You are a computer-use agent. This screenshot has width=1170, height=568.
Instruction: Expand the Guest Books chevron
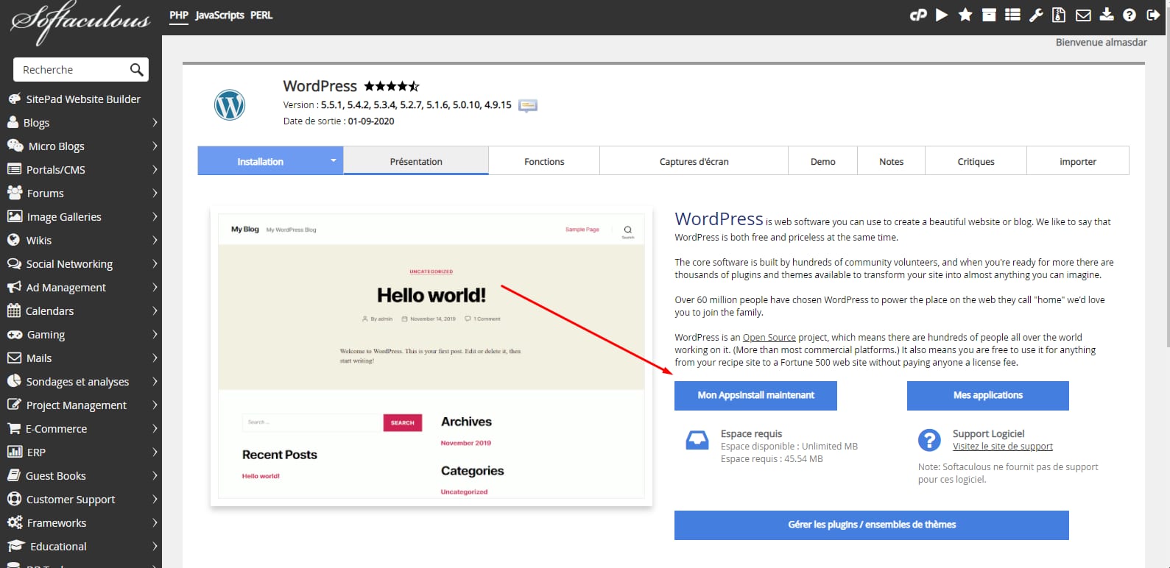(x=155, y=475)
